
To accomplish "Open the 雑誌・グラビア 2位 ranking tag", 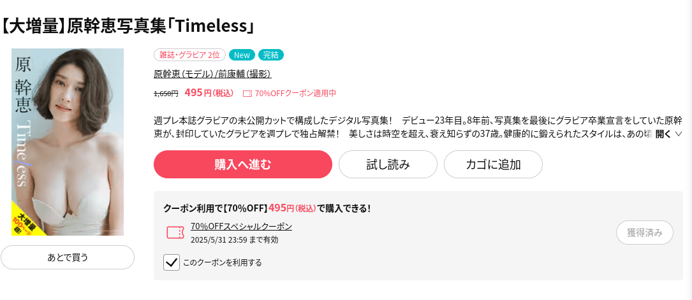I will (x=190, y=55).
